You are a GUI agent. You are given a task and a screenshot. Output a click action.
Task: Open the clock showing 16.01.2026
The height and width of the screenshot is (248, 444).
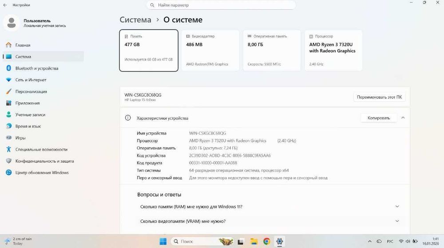[431, 241]
